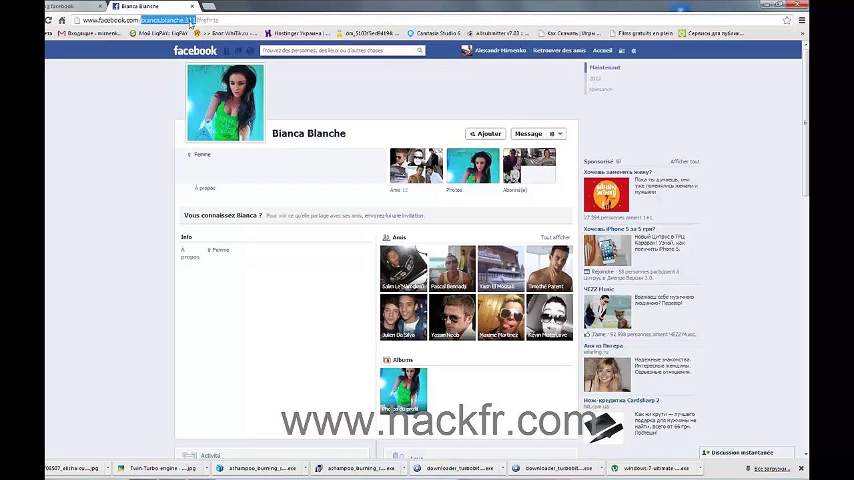Screen dimensions: 854x480
Task: Open friend Pascal Bennadji thumbnail
Action: point(452,269)
